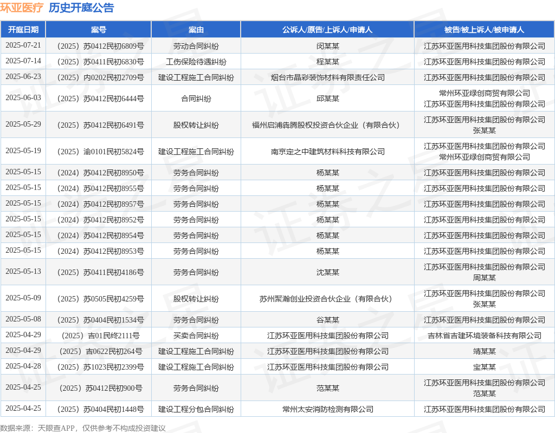
Task: Click plaintiff name 谷某某
Action: point(327,320)
